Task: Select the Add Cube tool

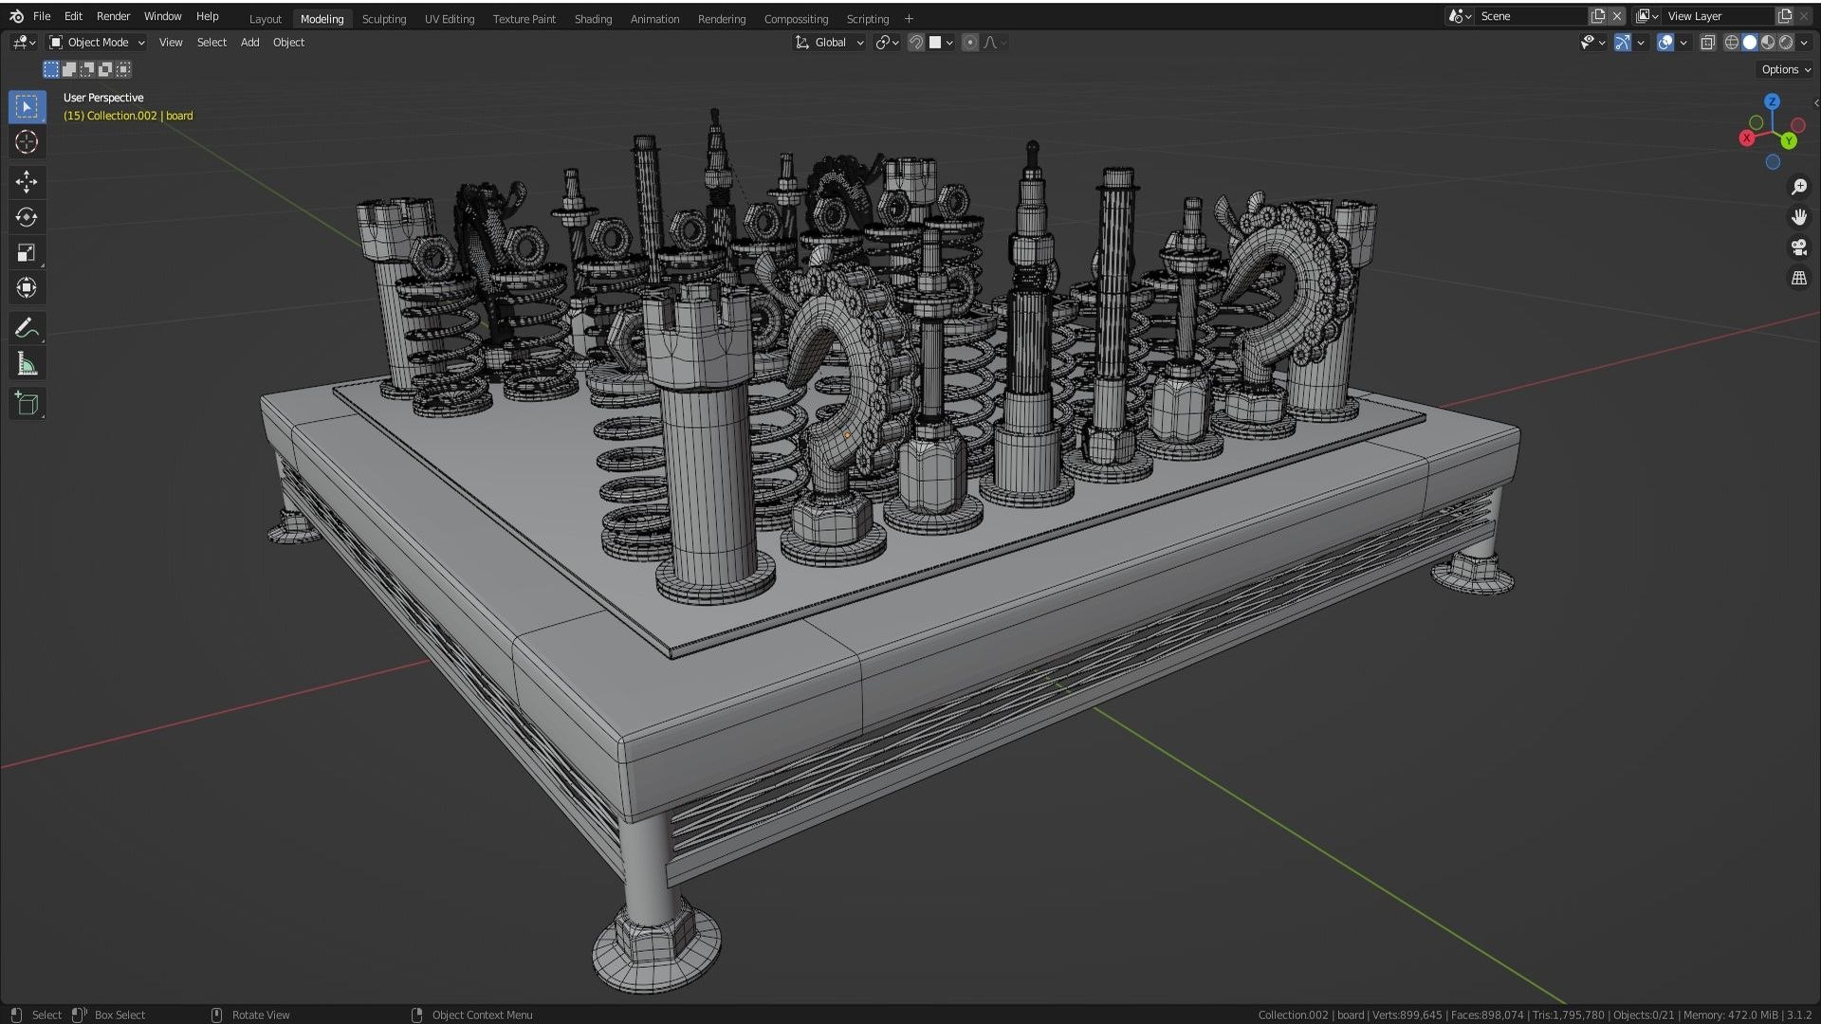Action: pyautogui.click(x=27, y=404)
